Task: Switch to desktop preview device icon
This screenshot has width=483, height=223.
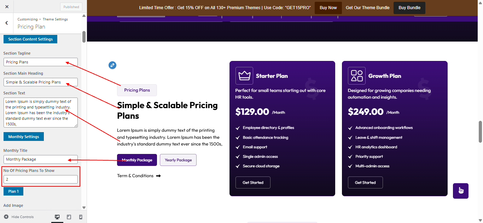Action: [x=57, y=217]
